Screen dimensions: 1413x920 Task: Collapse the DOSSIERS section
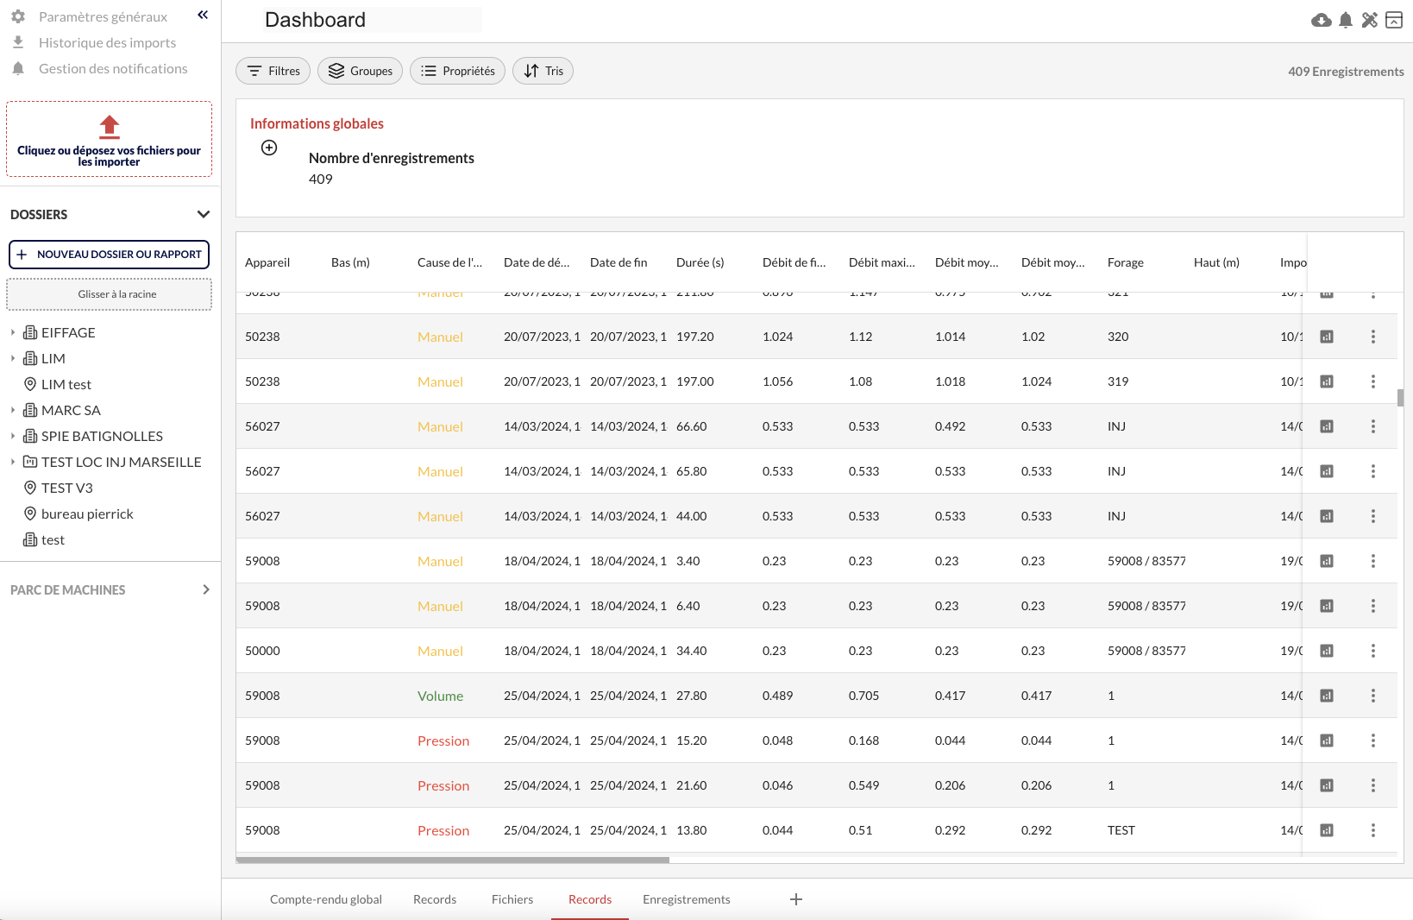(203, 214)
